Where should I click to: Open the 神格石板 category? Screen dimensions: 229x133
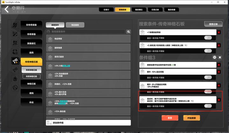31,84
